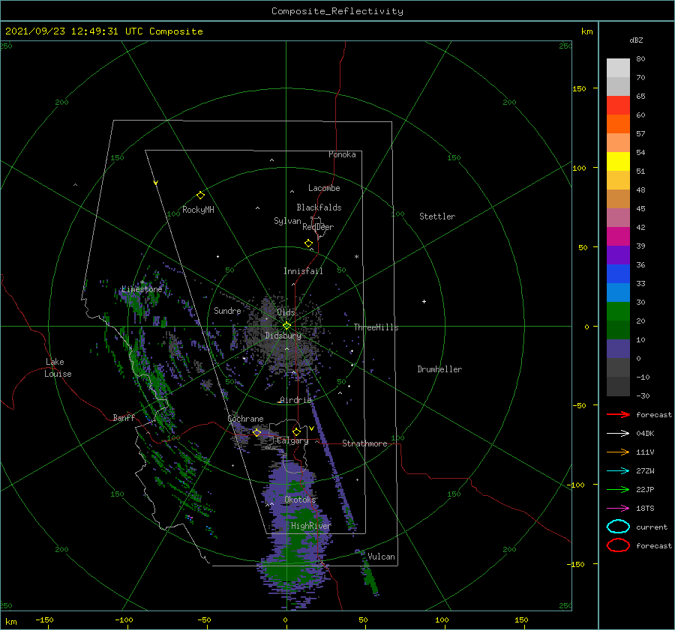Click the 04DK legend label
Image resolution: width=675 pixels, height=630 pixels.
tap(645, 434)
